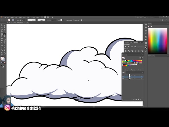Select the Column Graph tool
This screenshot has width=169, height=127.
click(x=4, y=50)
